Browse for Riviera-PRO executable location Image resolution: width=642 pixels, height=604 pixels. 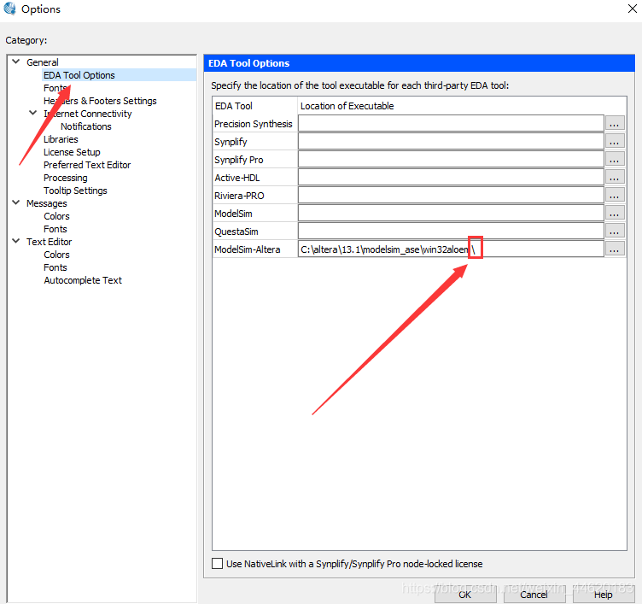click(x=614, y=196)
